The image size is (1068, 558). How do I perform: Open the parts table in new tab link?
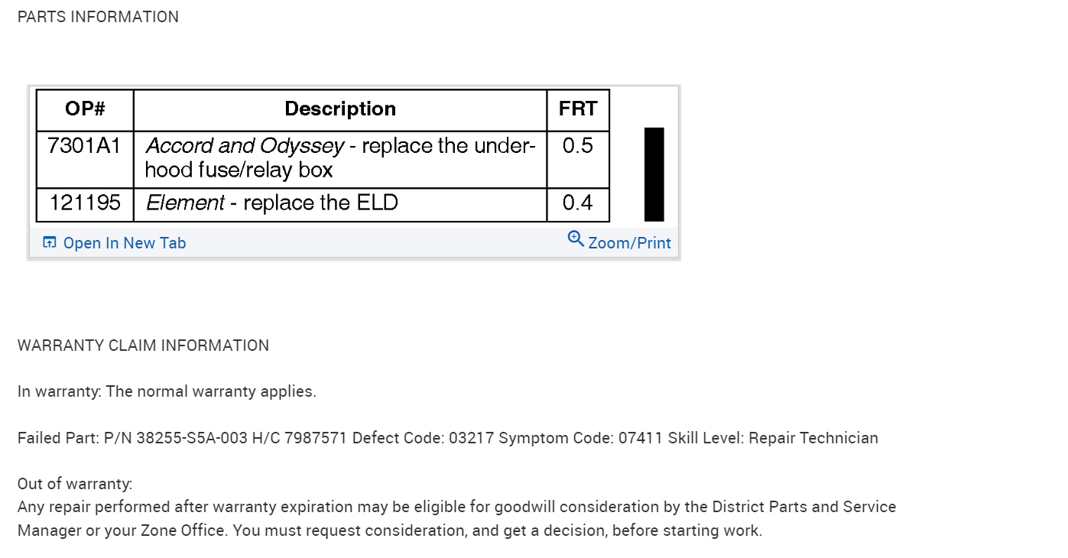pos(124,243)
